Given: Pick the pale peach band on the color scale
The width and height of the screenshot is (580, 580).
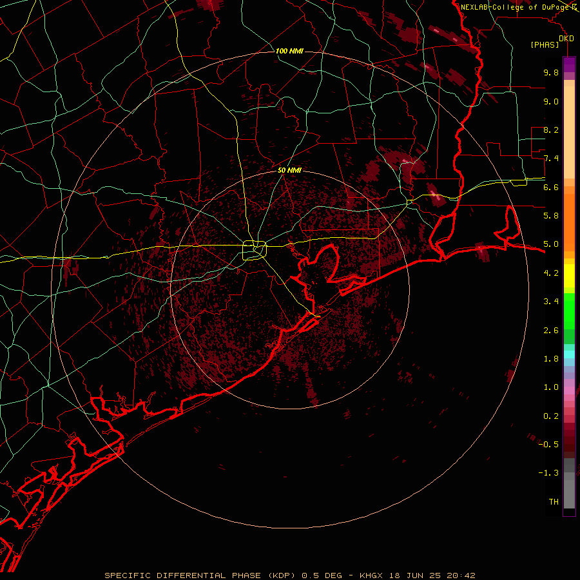Looking at the screenshot, I should tap(569, 133).
